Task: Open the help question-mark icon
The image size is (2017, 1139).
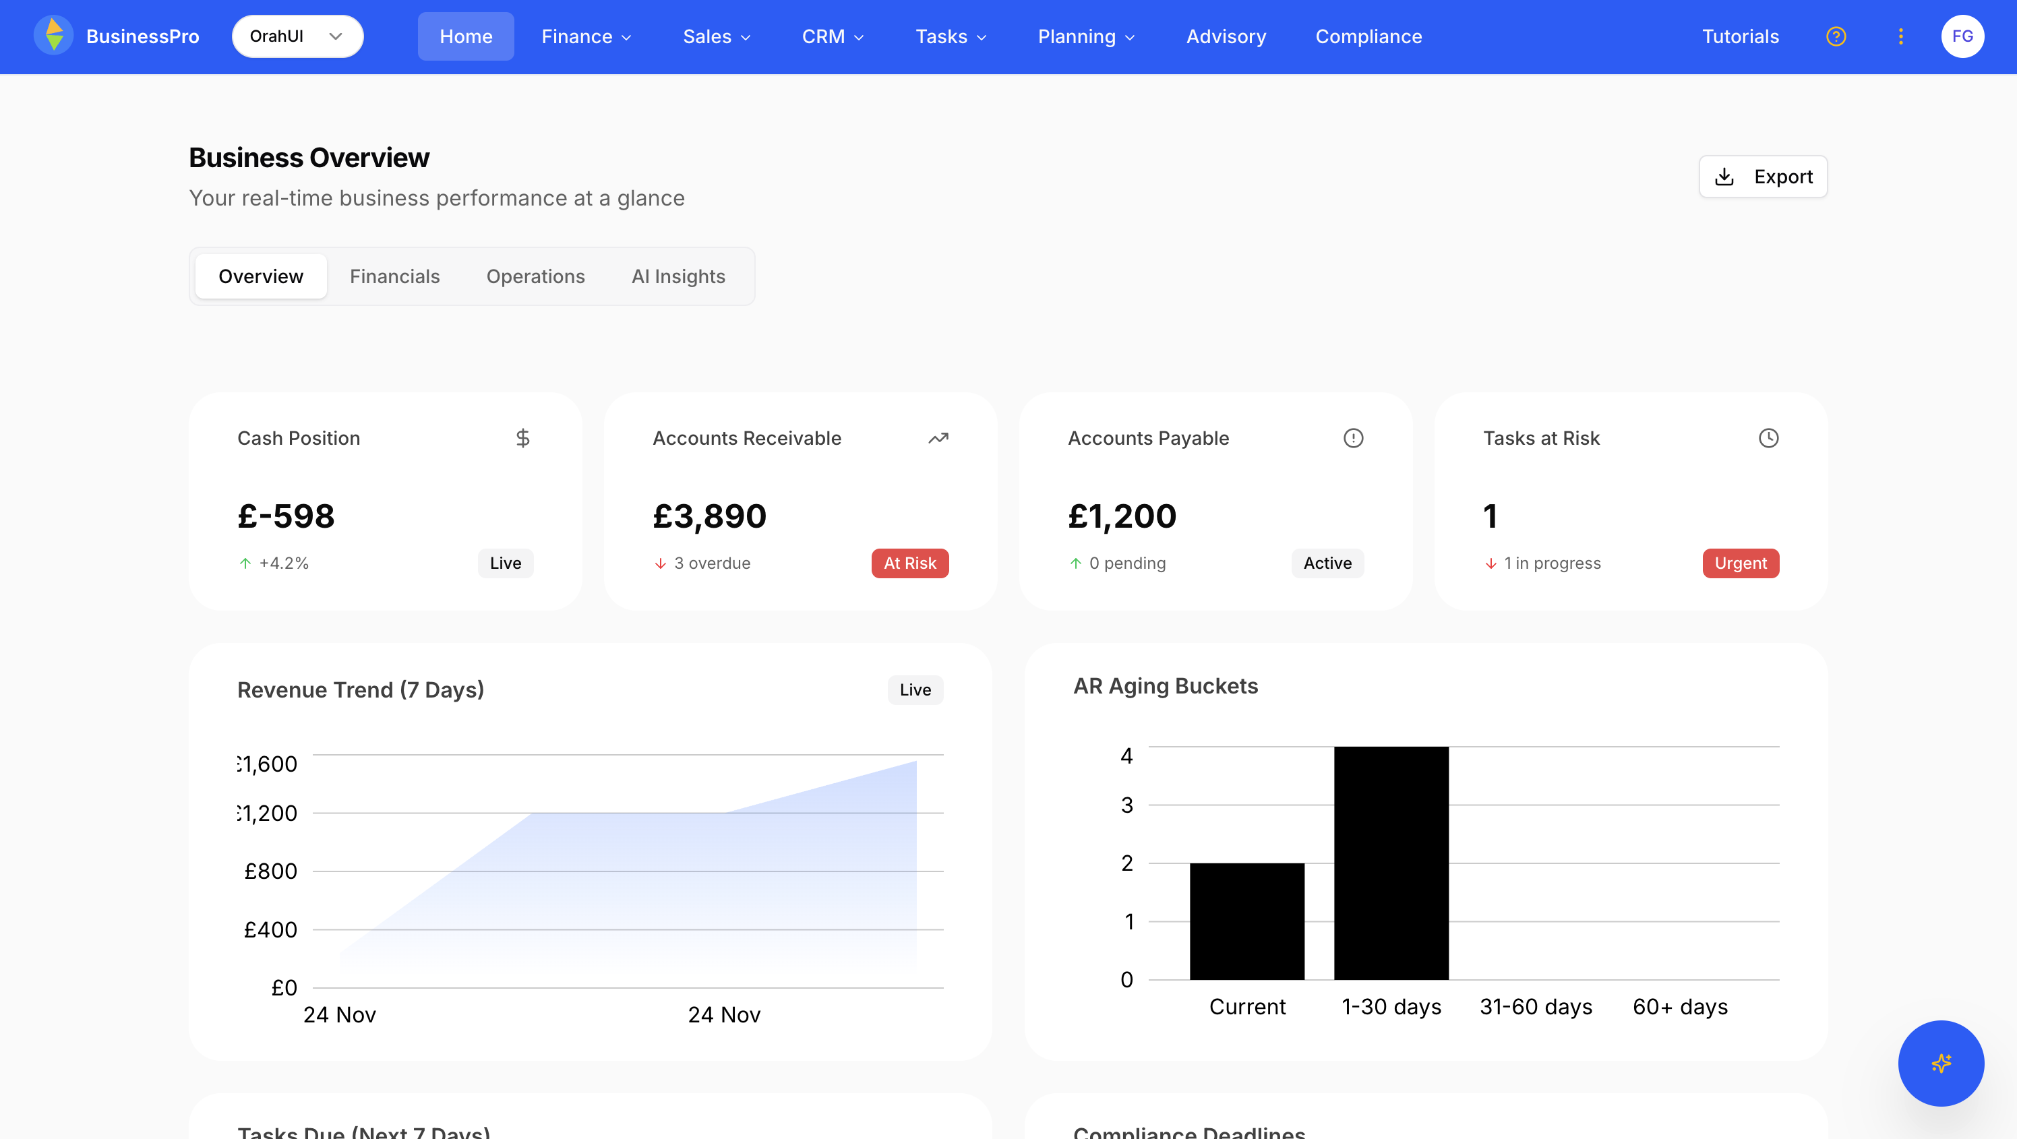Action: tap(1836, 36)
